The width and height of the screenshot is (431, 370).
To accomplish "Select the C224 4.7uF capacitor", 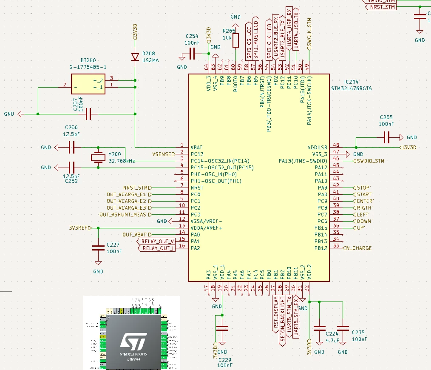I will click(x=319, y=327).
